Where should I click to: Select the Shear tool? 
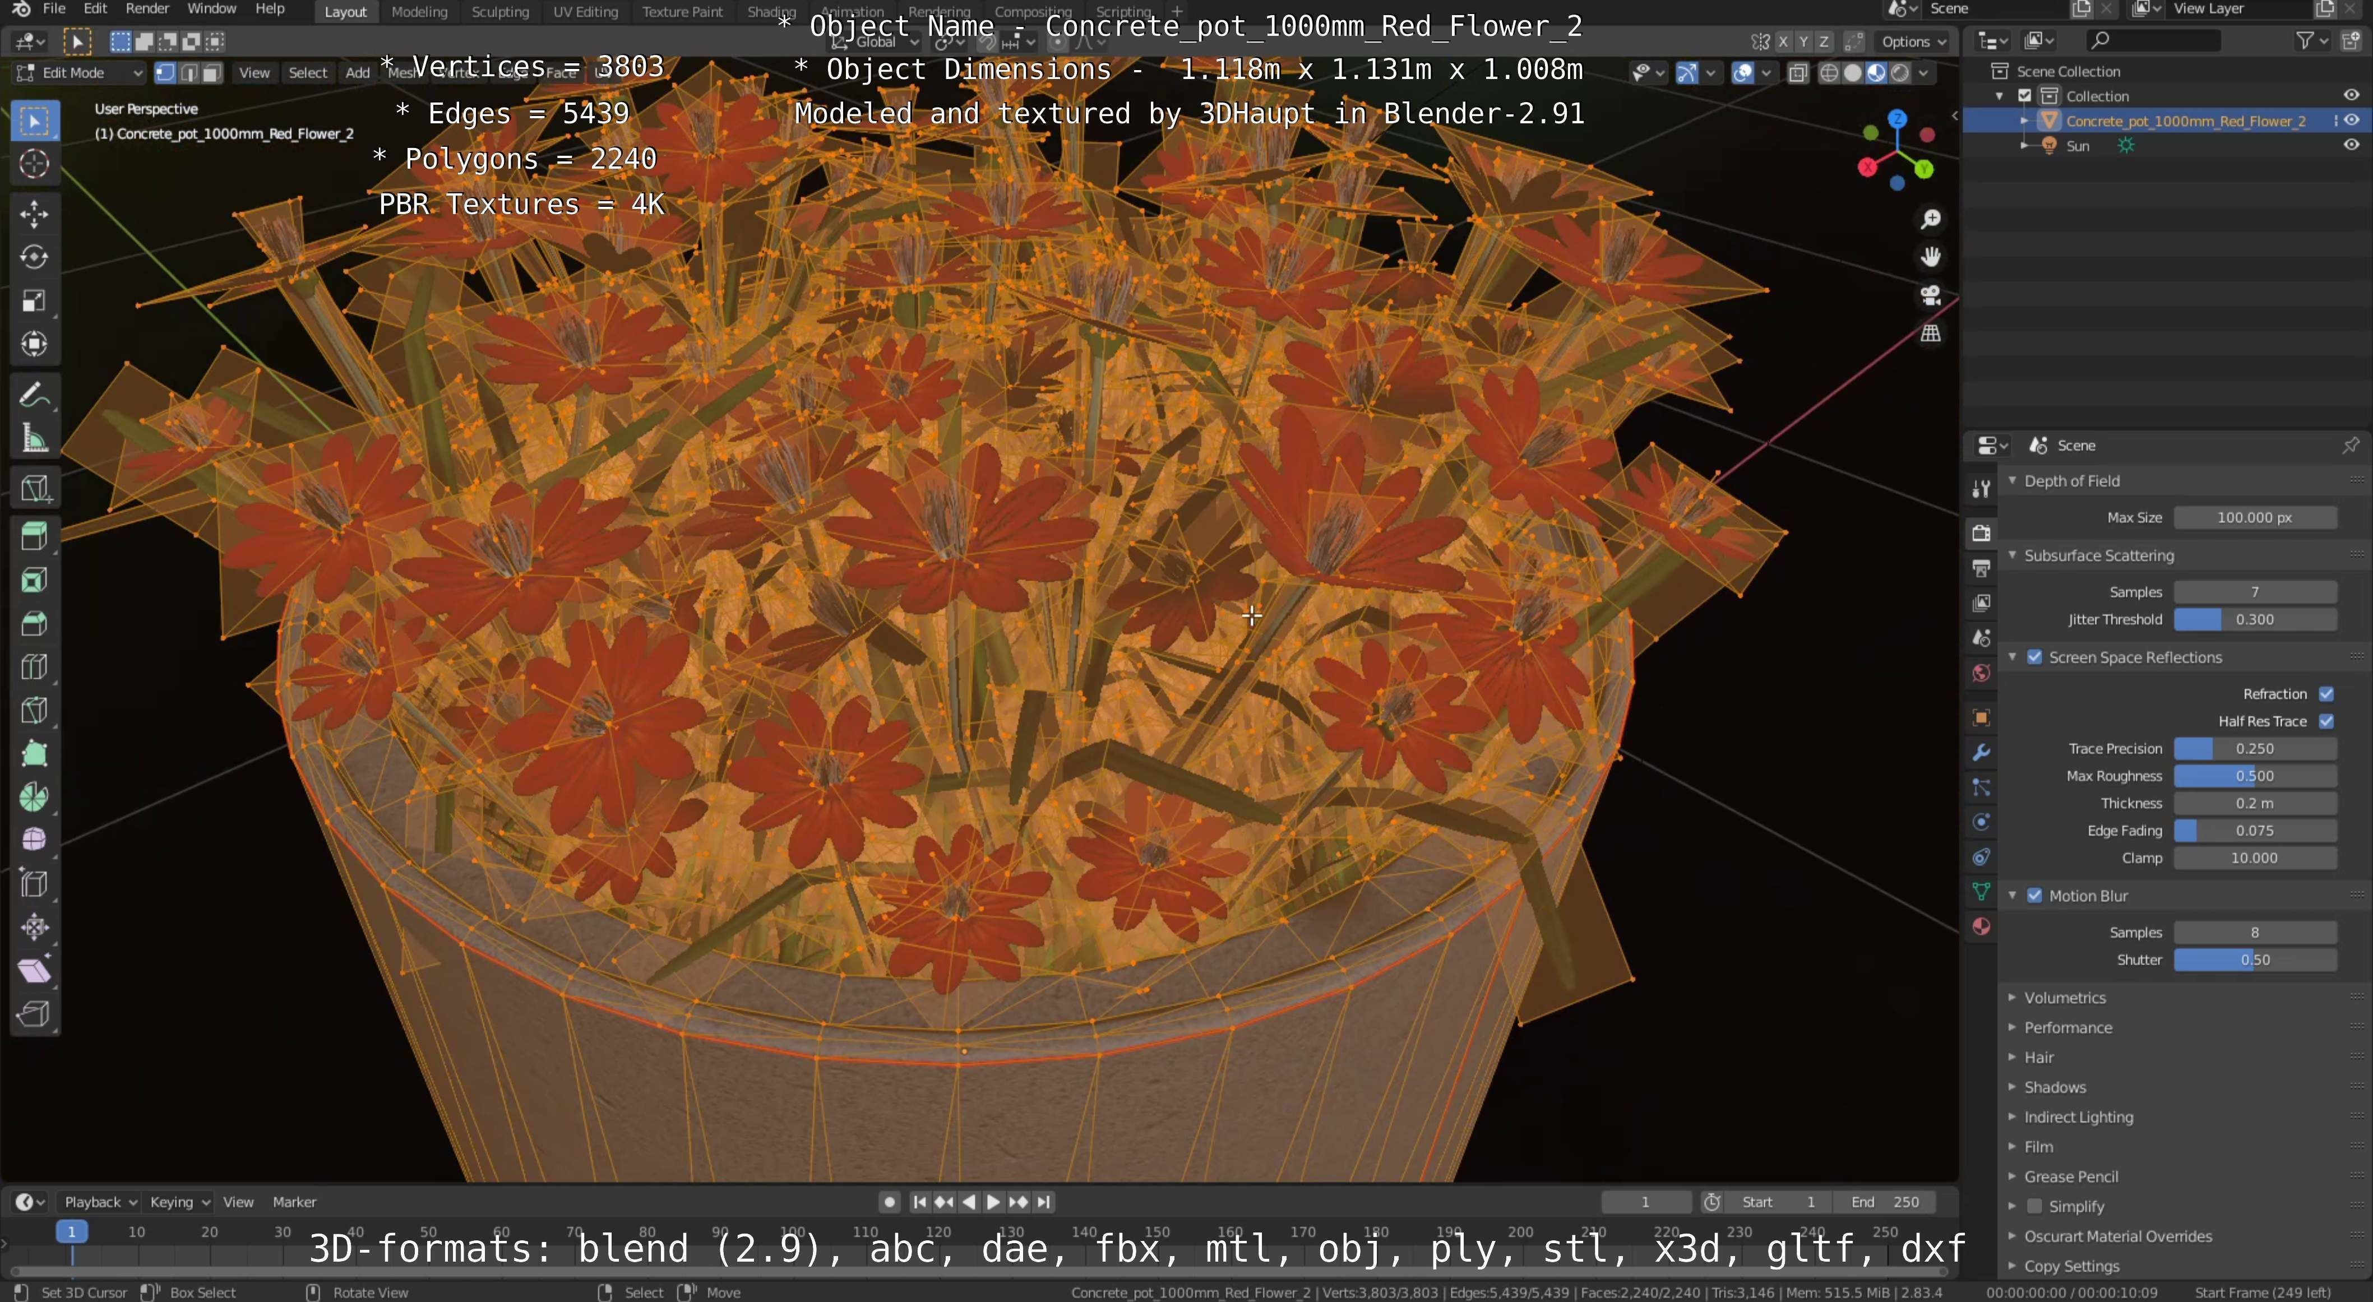coord(34,971)
